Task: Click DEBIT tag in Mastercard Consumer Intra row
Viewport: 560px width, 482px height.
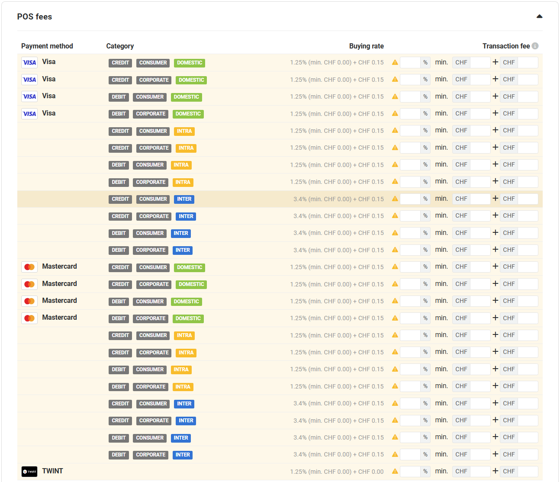Action: click(x=119, y=370)
